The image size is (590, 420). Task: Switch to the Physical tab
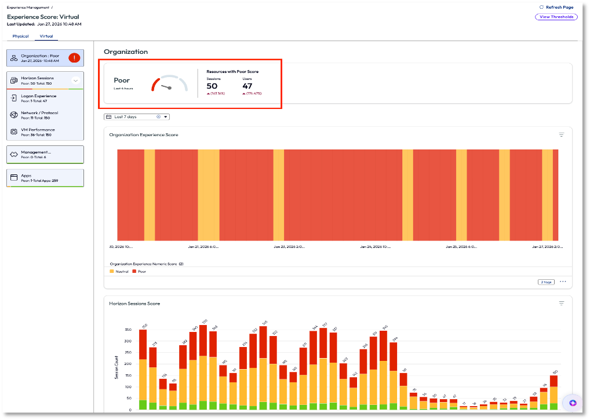click(x=20, y=36)
